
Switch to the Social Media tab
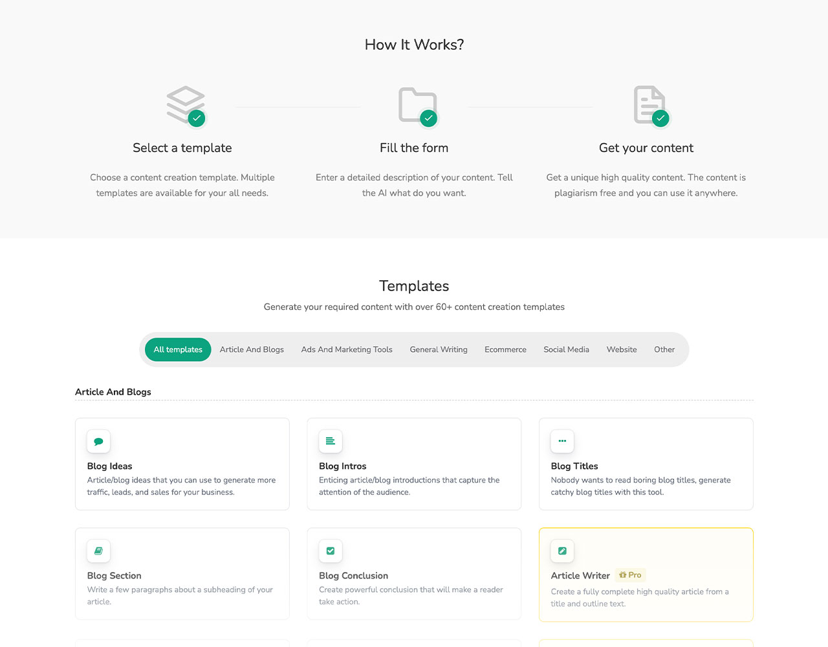coord(566,349)
